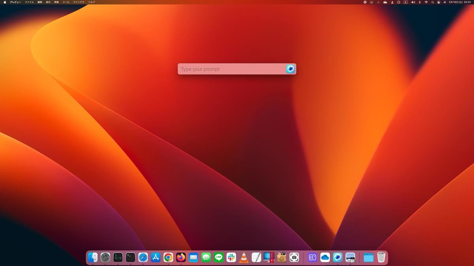Launch the Screenshot app from the Dock
Screen dimensions: 474x266
coord(294,257)
